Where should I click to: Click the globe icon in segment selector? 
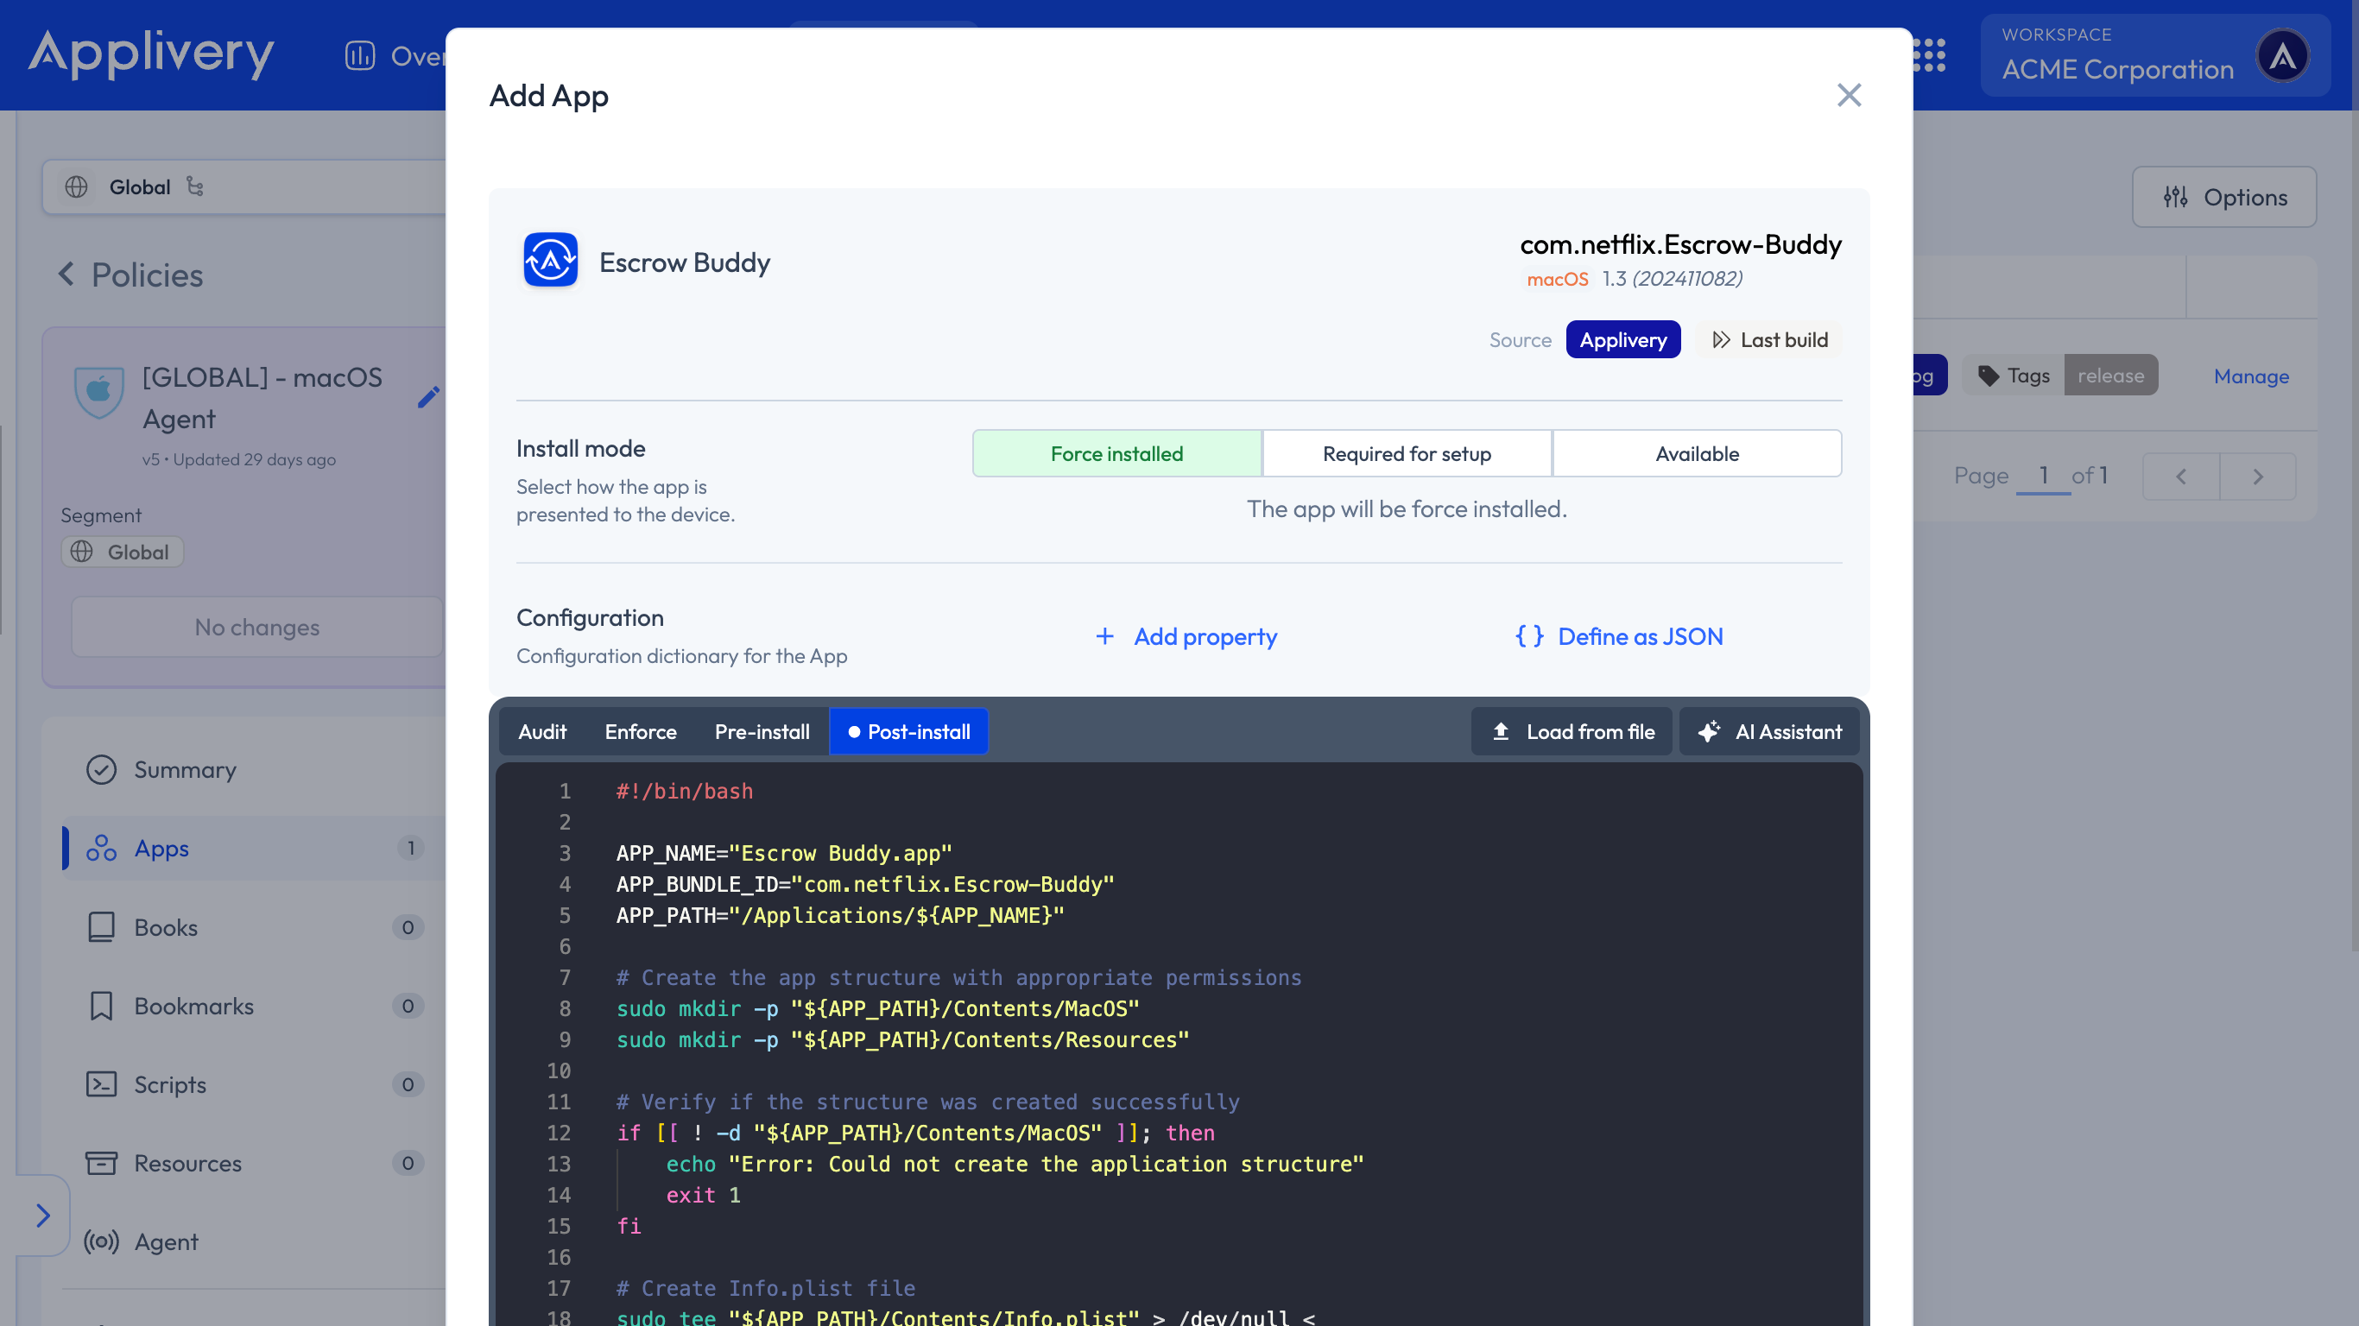tap(76, 186)
